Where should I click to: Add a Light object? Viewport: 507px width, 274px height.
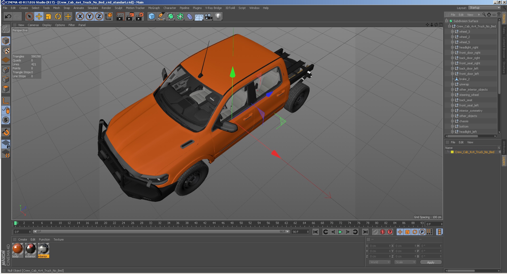click(218, 17)
